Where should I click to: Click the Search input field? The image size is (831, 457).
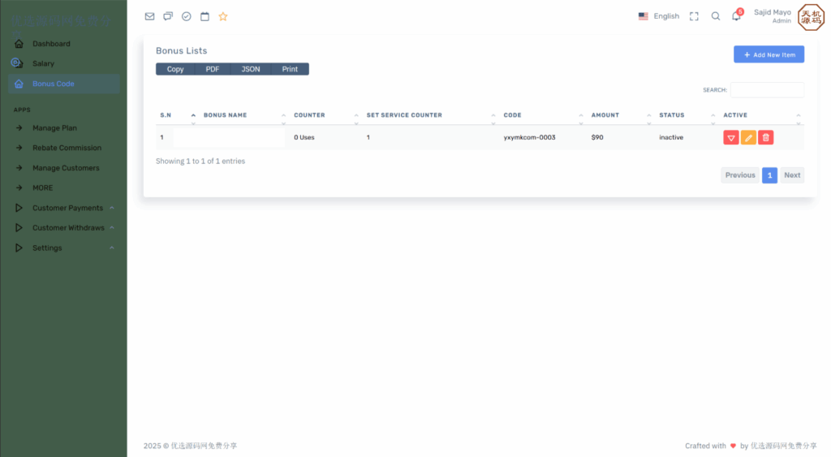tap(767, 90)
